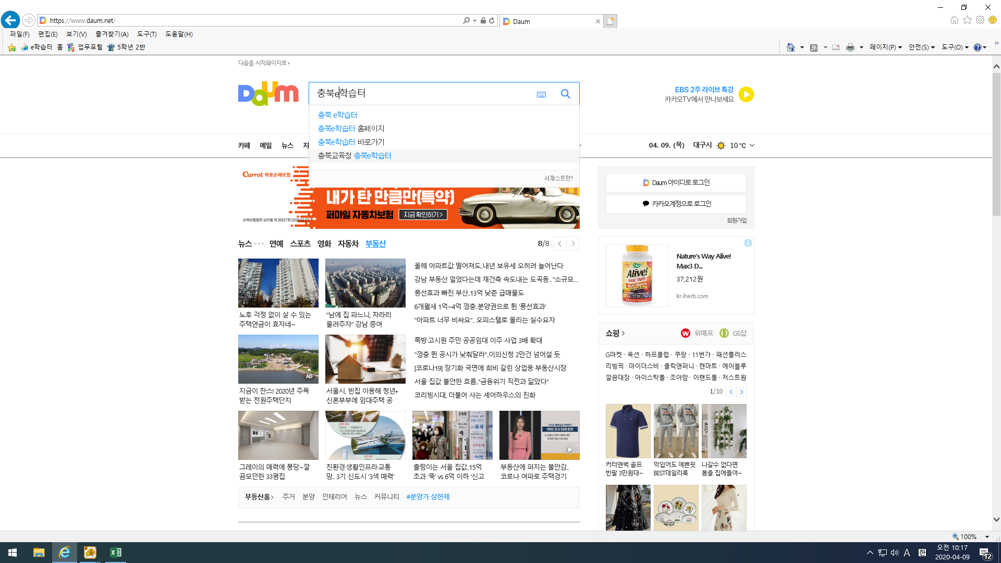This screenshot has height=563, width=1001.
Task: Click the 서제스트란? link
Action: [x=558, y=178]
